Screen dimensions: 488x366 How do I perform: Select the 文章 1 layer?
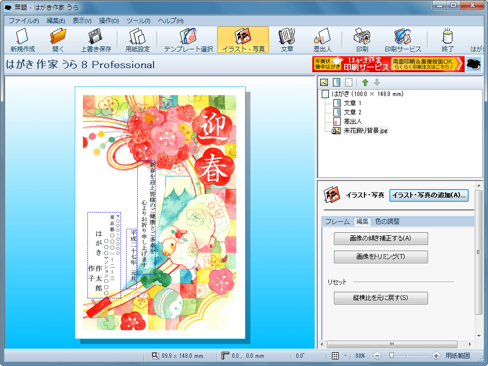point(352,103)
